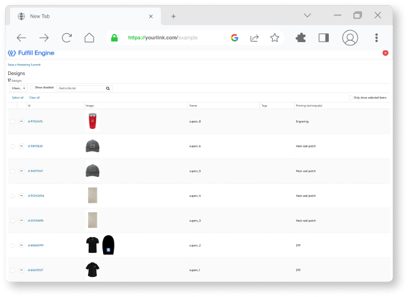This screenshot has width=408, height=297.
Task: Click the red user badge at top right
Action: [385, 53]
